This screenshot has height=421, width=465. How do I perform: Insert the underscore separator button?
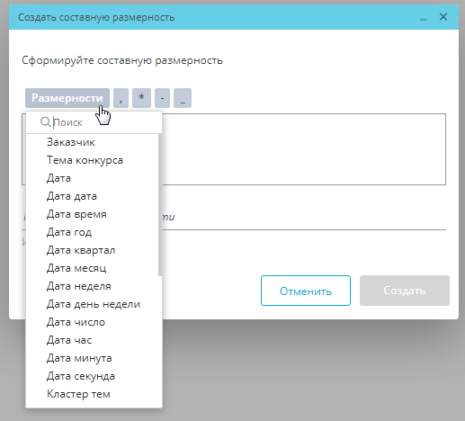[183, 98]
